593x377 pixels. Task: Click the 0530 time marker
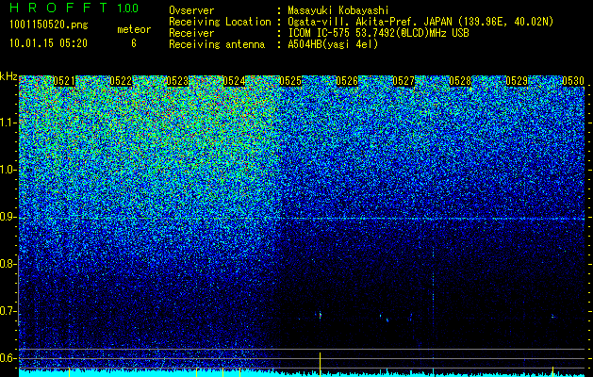(x=573, y=81)
